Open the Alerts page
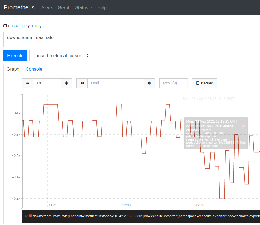The height and width of the screenshot is (225, 260). [x=47, y=7]
